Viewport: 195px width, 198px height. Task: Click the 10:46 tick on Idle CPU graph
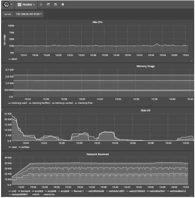[151, 55]
